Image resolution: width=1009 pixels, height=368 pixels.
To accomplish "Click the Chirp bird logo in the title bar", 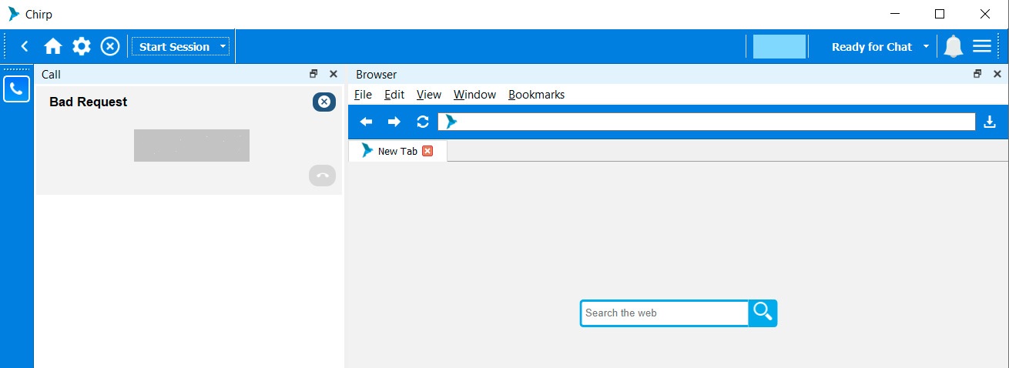I will 14,14.
